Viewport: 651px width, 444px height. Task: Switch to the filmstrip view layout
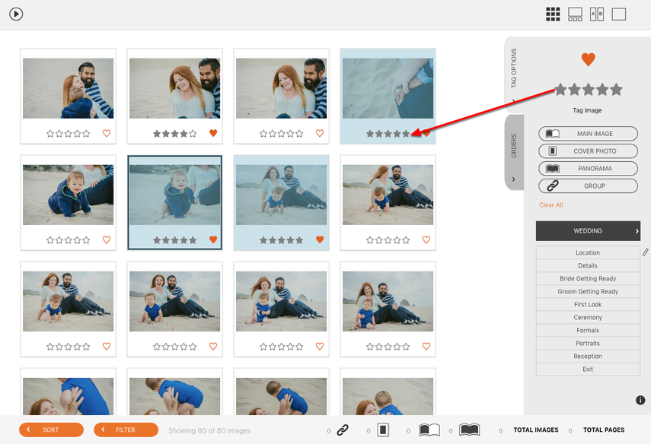(575, 14)
